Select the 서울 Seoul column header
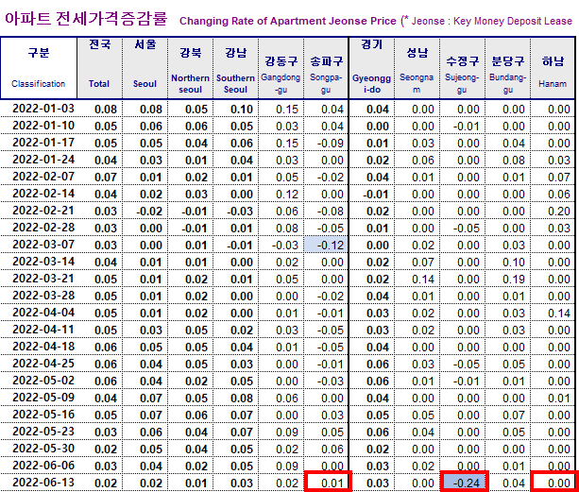This screenshot has width=579, height=492. click(x=145, y=68)
